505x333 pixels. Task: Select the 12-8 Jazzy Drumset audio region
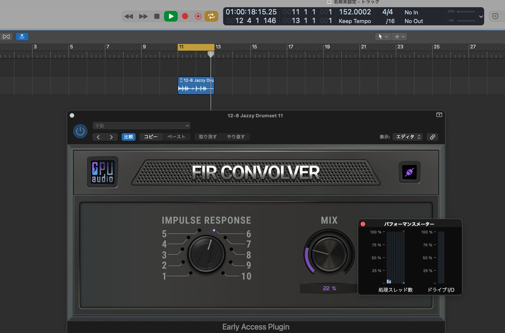196,86
